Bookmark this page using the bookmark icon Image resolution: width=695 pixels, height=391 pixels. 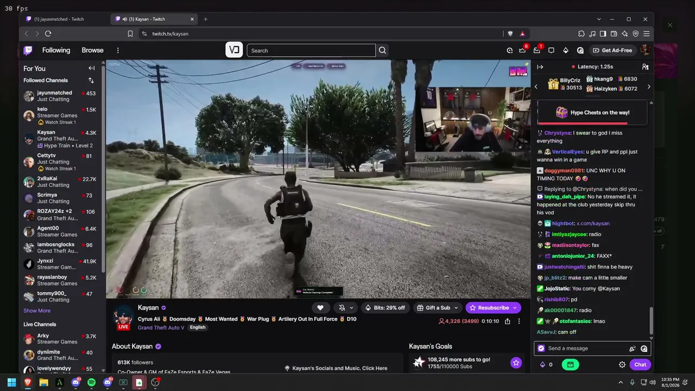[x=130, y=34]
